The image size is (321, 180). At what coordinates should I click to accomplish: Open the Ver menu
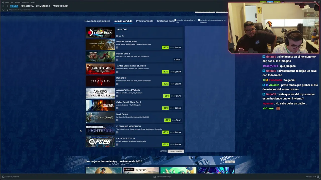point(12,2)
